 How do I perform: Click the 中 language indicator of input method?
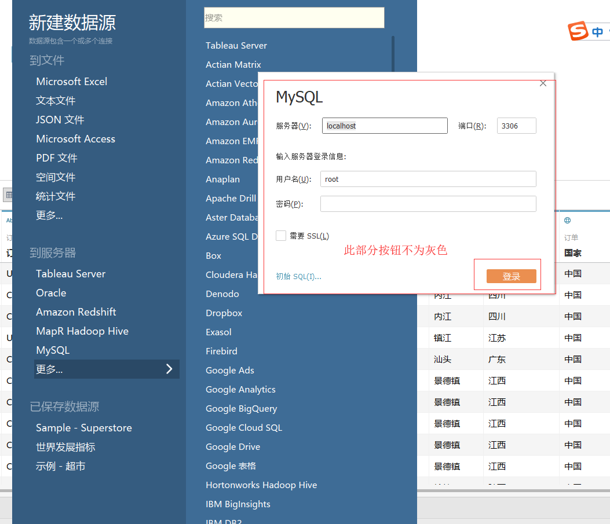point(597,32)
